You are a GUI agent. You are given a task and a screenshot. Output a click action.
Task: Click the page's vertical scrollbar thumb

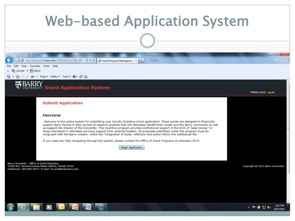coord(288,128)
